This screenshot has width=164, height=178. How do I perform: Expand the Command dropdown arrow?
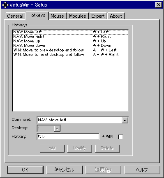pyautogui.click(x=125, y=120)
